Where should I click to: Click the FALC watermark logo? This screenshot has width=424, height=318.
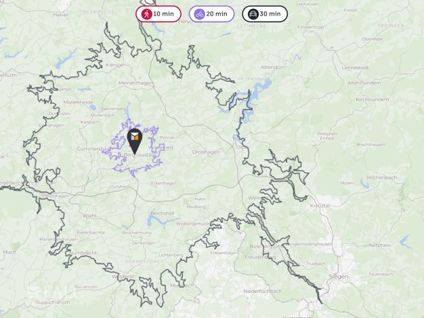point(56,294)
